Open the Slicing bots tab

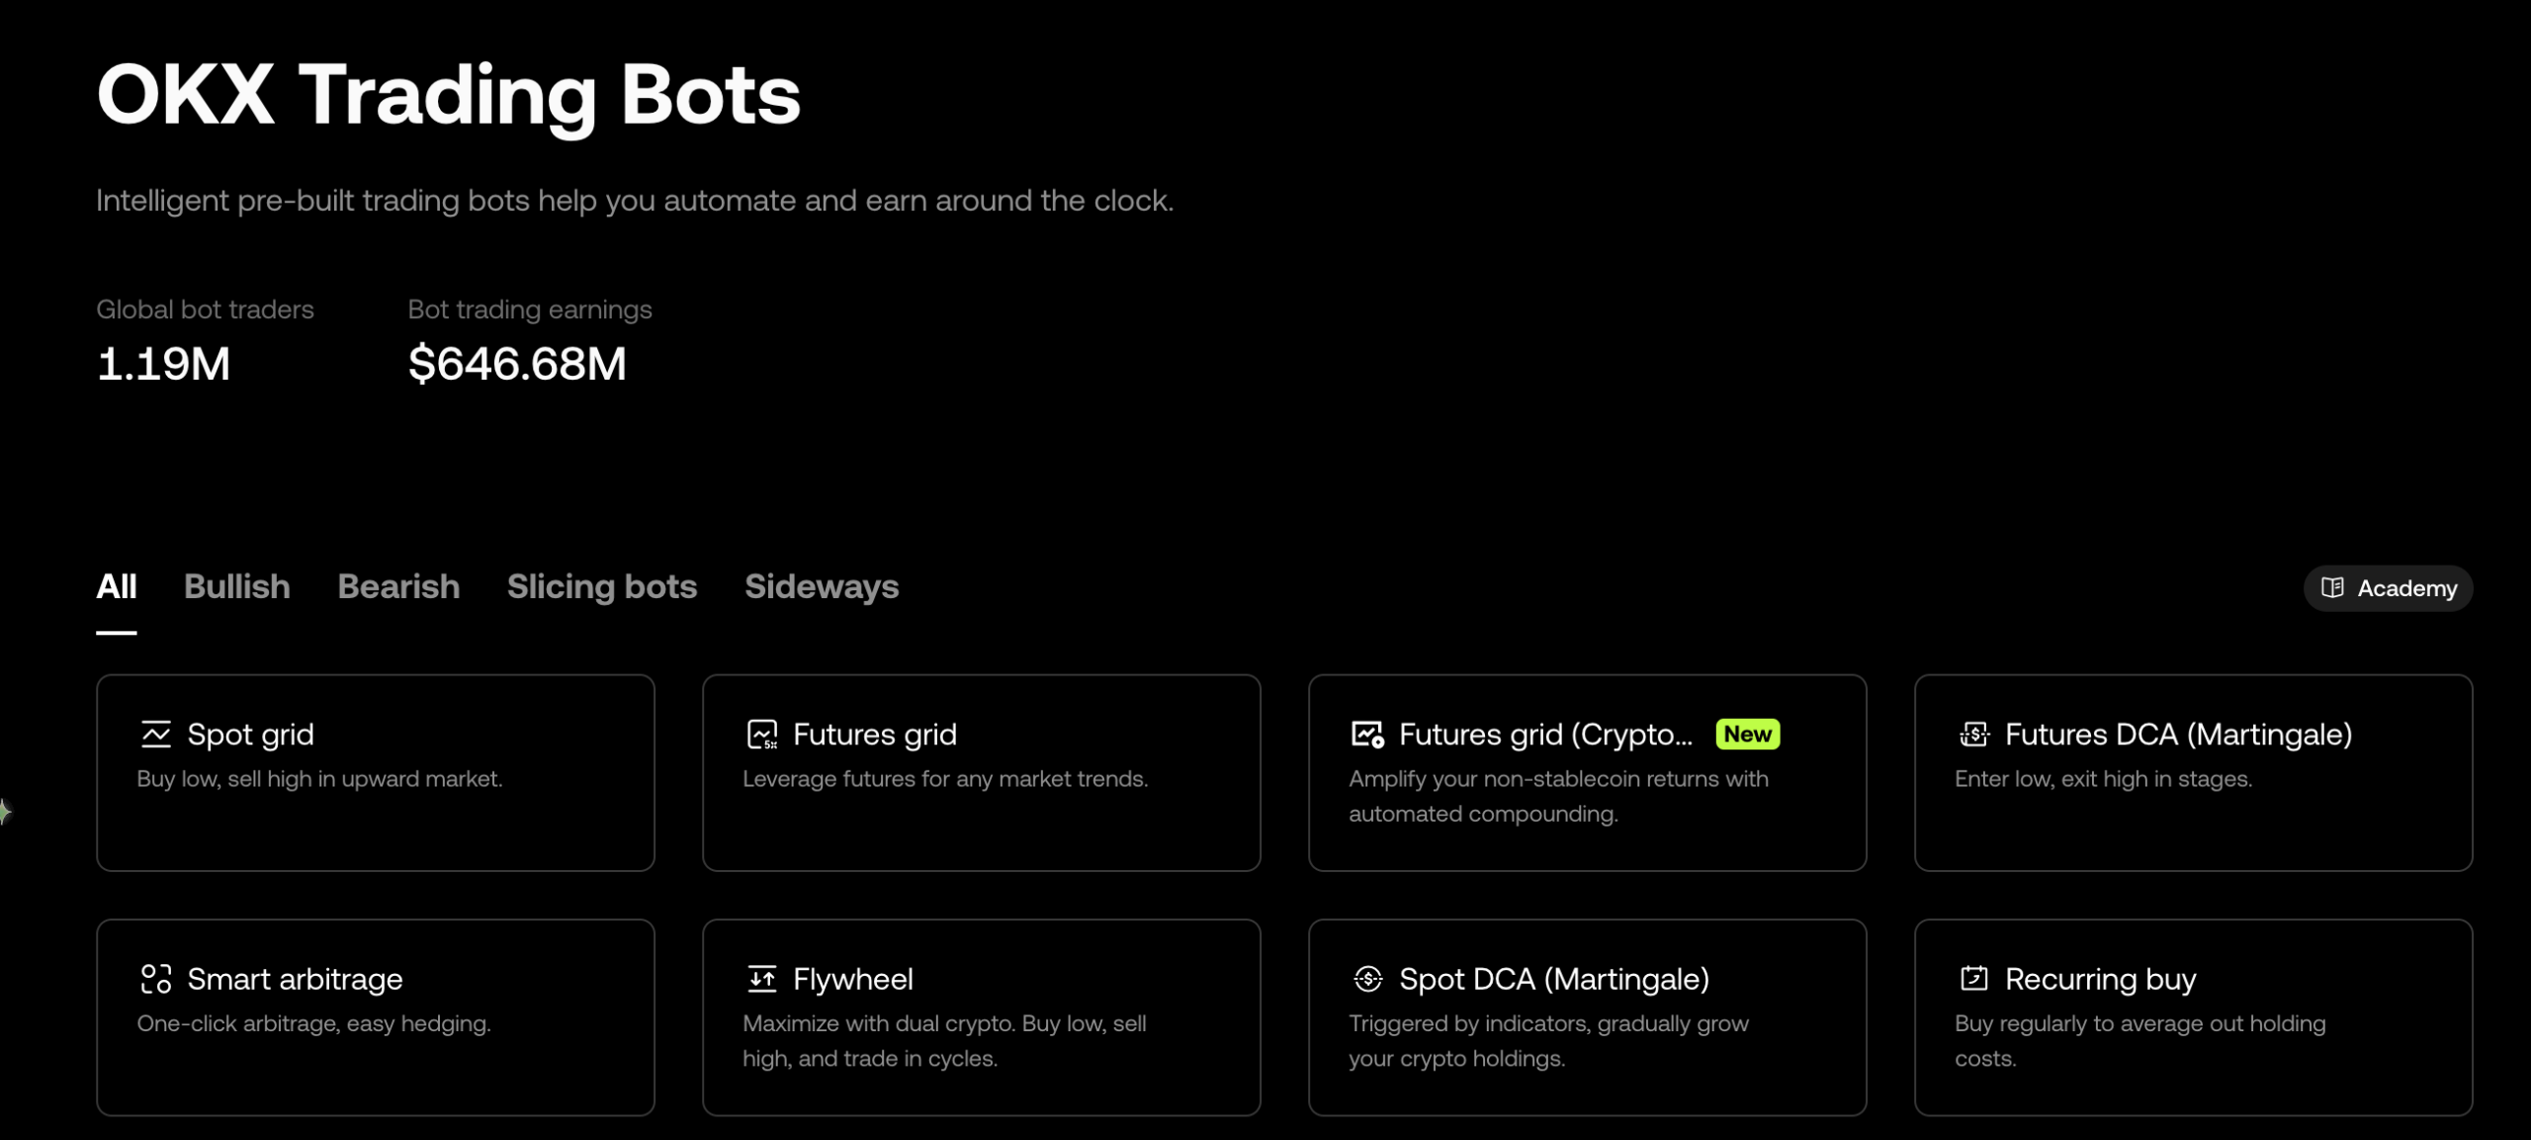point(602,586)
